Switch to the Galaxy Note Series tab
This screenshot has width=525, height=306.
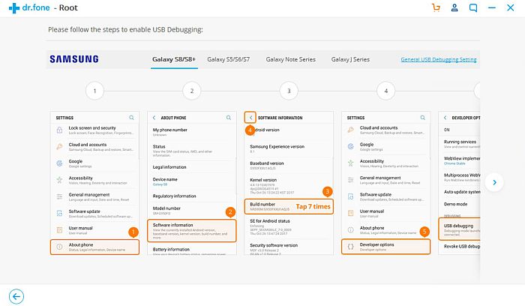291,59
